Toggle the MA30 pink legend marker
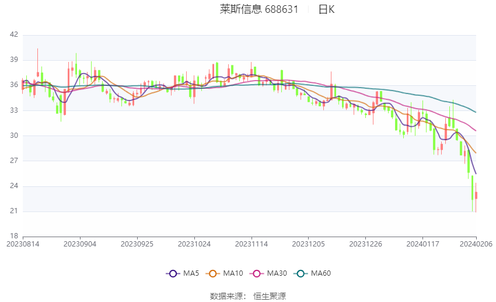 click(257, 273)
